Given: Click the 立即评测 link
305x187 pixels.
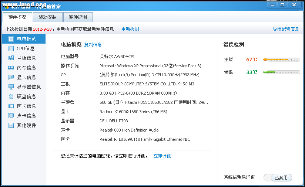Looking at the screenshot, I should (x=162, y=156).
